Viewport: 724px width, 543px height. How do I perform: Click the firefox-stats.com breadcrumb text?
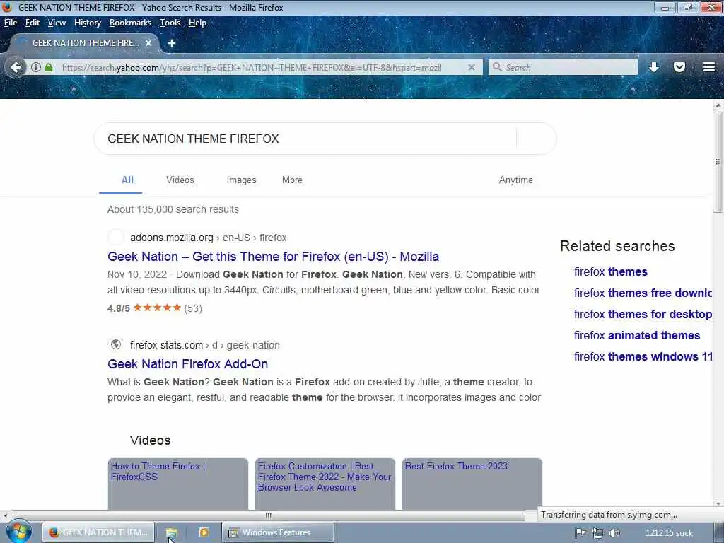pos(166,345)
